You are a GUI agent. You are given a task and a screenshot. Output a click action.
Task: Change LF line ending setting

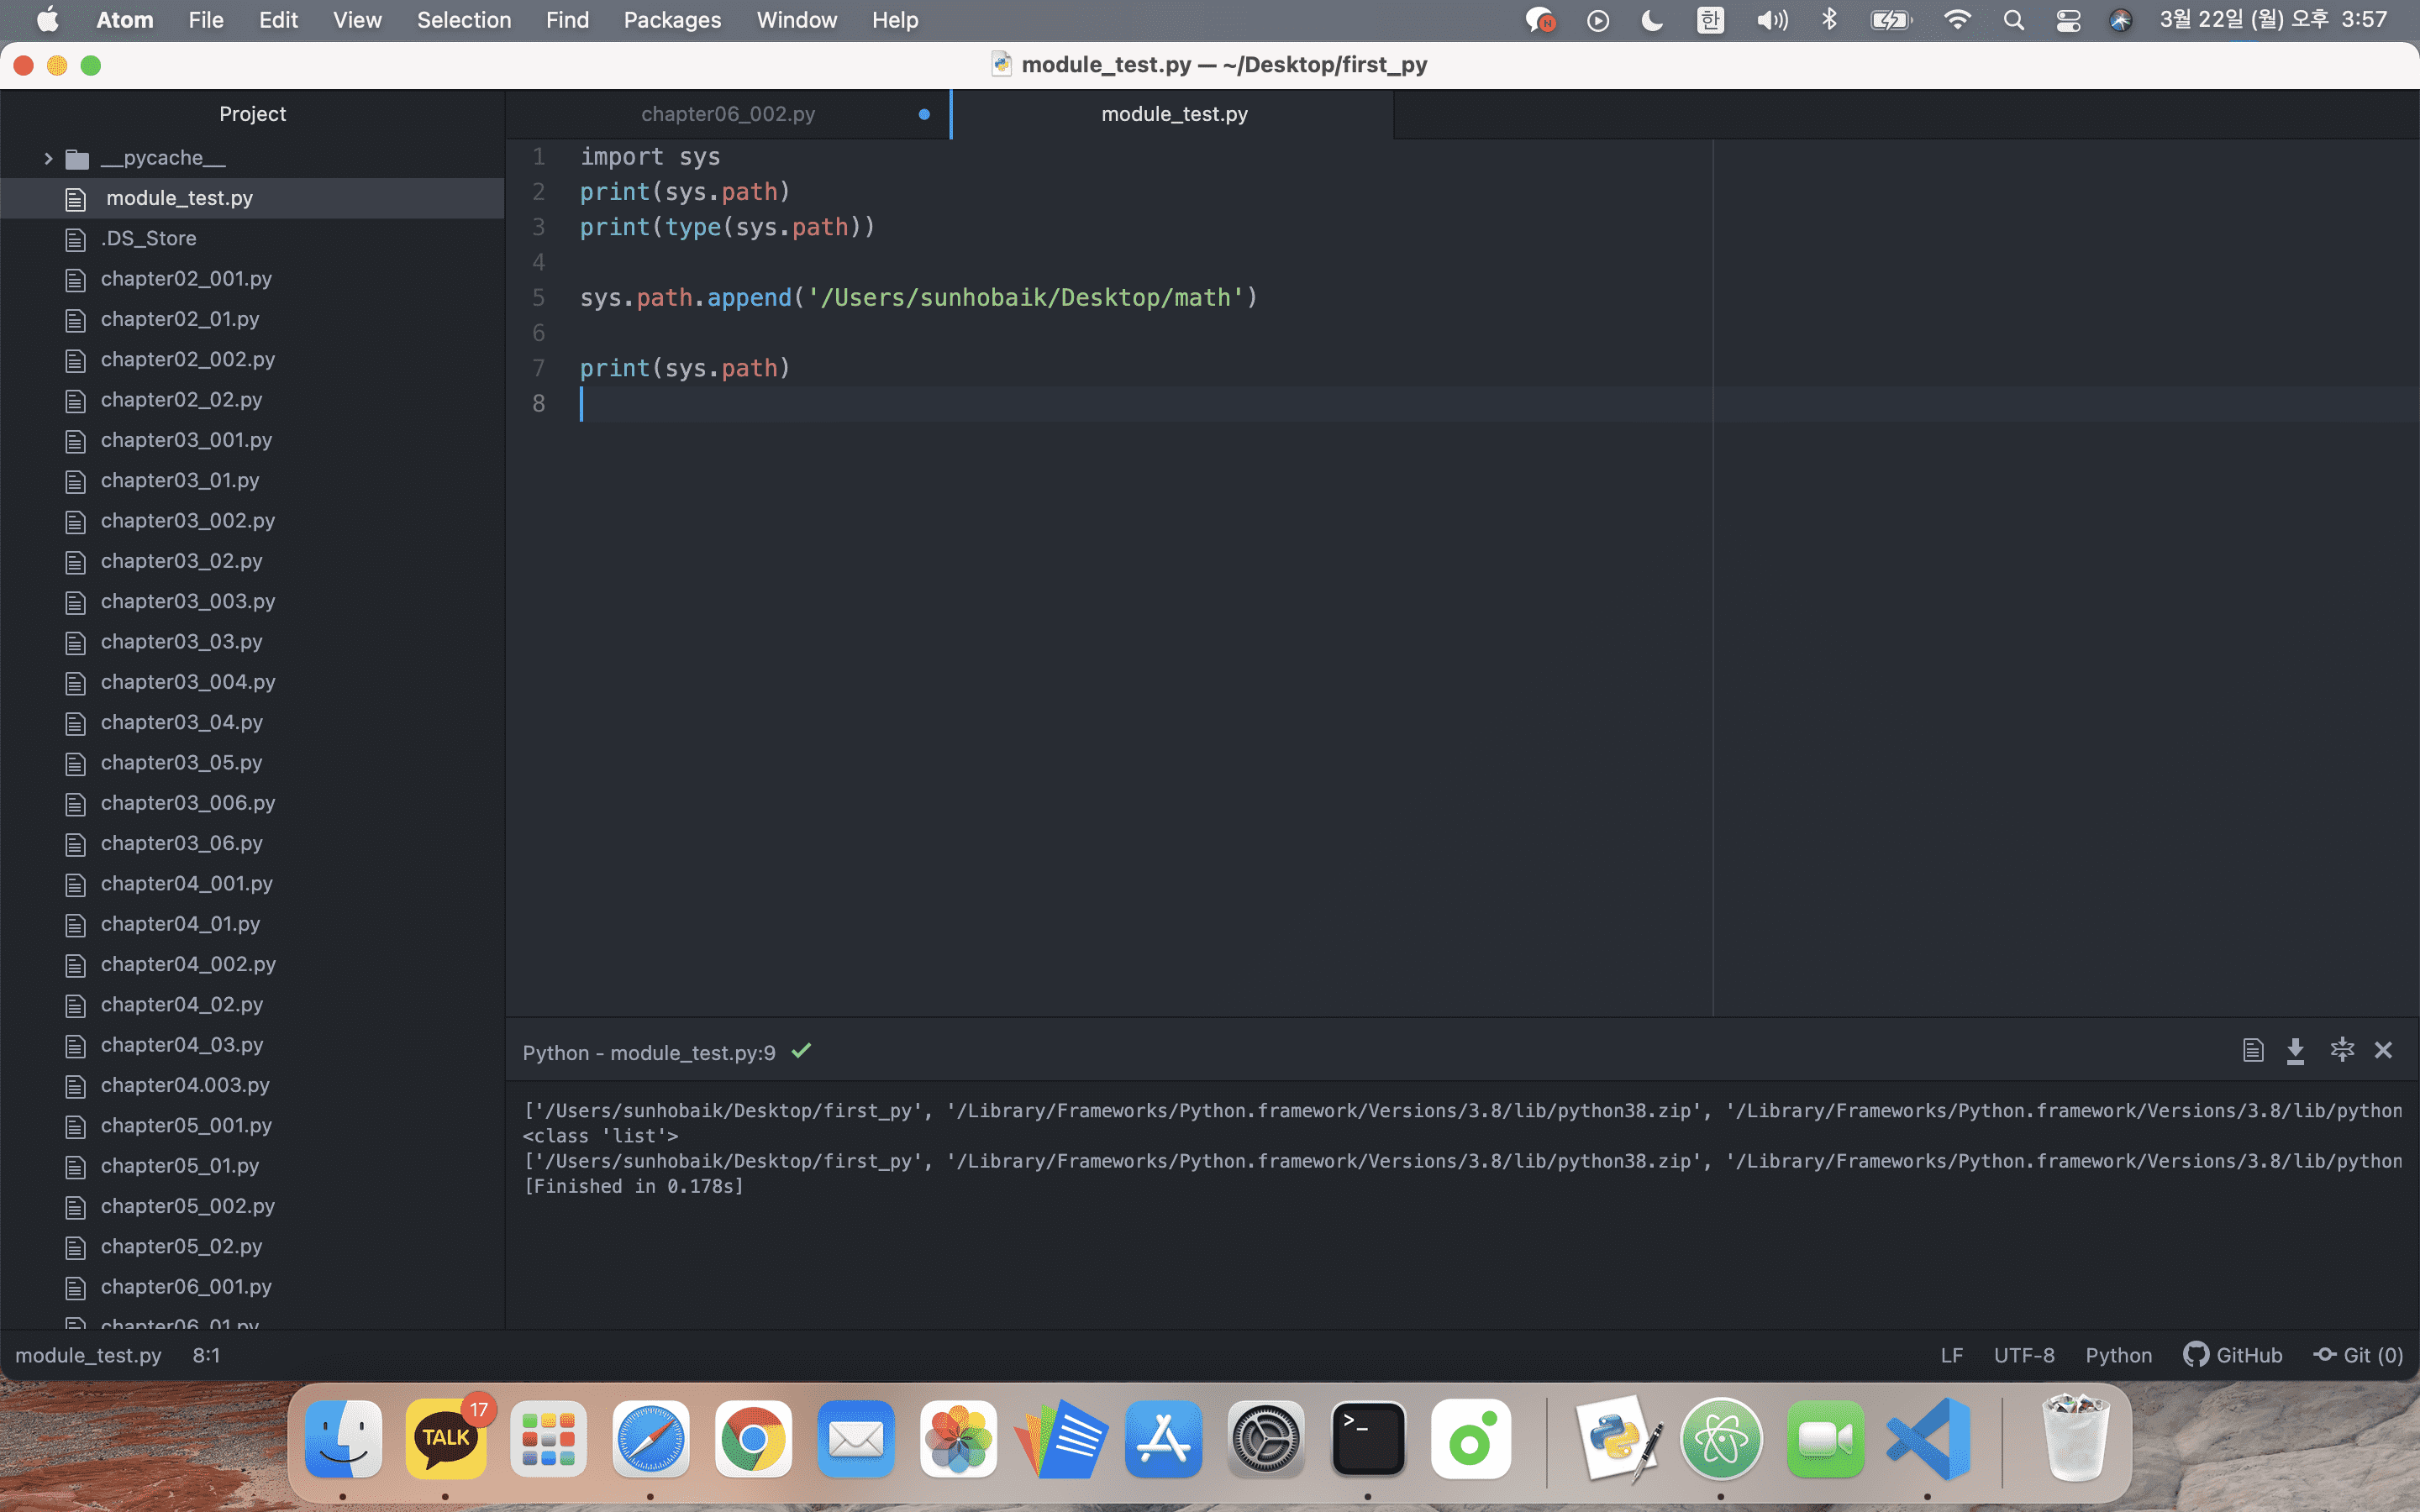click(1951, 1355)
